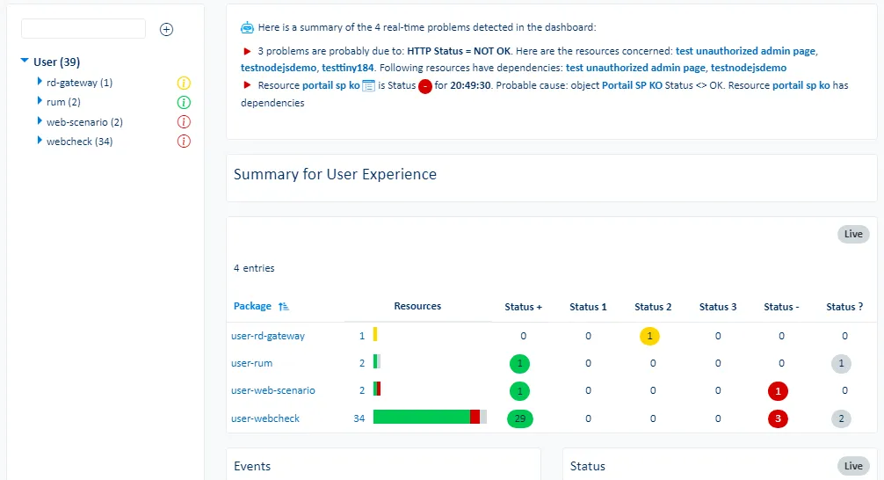Click the sort icon beside Package header
The image size is (884, 480).
283,307
